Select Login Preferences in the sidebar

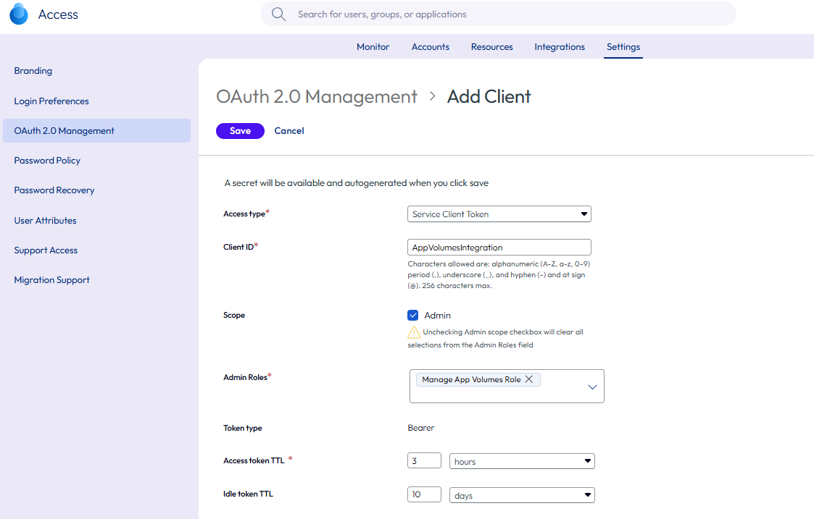[x=51, y=101]
